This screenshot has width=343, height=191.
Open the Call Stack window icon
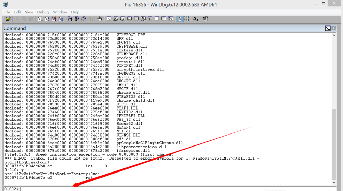(143, 19)
